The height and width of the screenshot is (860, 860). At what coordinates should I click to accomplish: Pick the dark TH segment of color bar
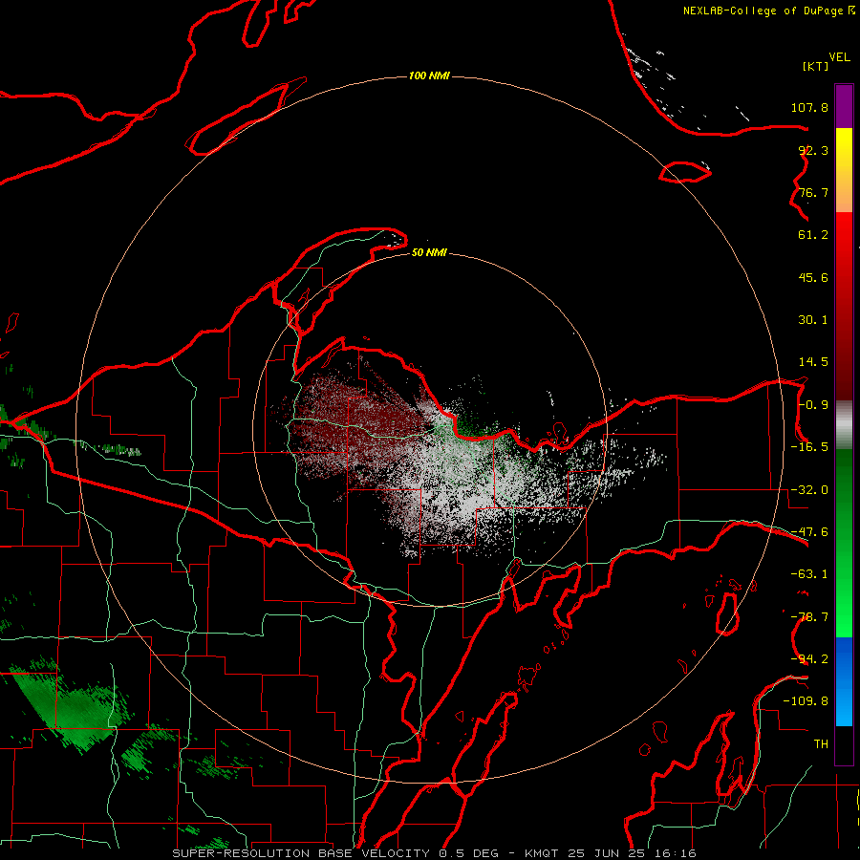point(844,745)
